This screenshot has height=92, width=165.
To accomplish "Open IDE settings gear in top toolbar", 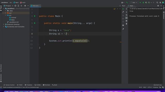I will click(x=160, y=3).
